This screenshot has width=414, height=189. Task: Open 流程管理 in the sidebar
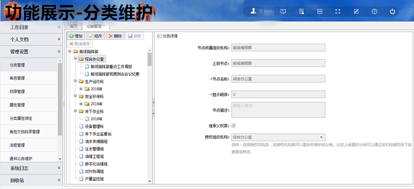click(x=29, y=145)
